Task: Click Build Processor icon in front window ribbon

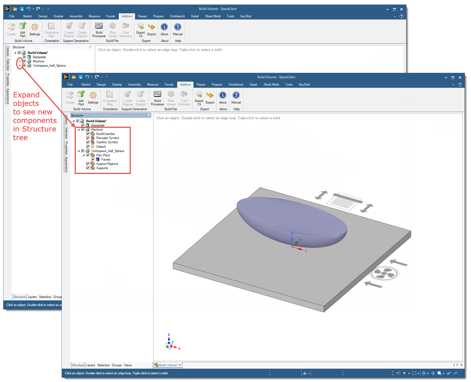Action: coord(157,95)
